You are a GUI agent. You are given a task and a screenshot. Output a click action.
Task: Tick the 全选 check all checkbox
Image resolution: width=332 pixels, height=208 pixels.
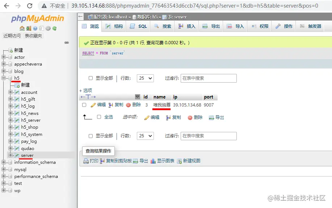click(x=99, y=117)
